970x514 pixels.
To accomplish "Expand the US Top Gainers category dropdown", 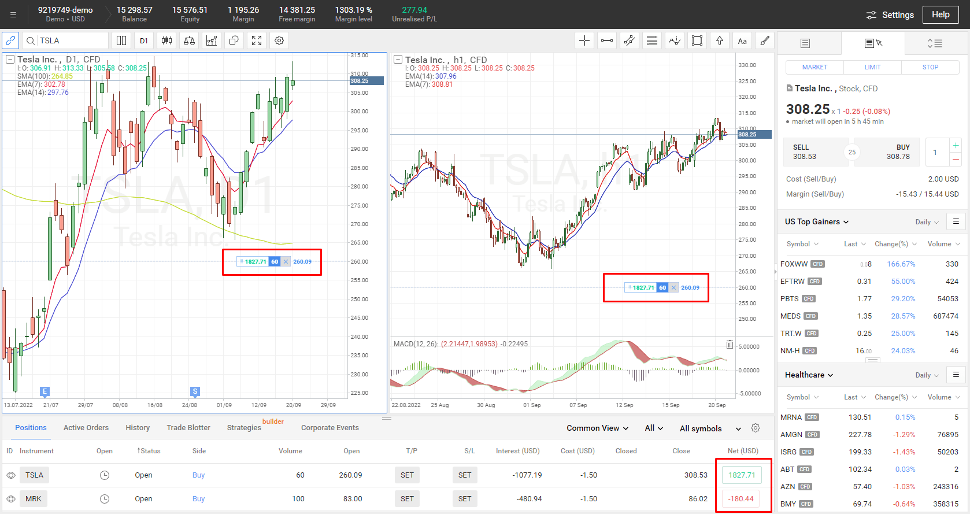I will 817,221.
